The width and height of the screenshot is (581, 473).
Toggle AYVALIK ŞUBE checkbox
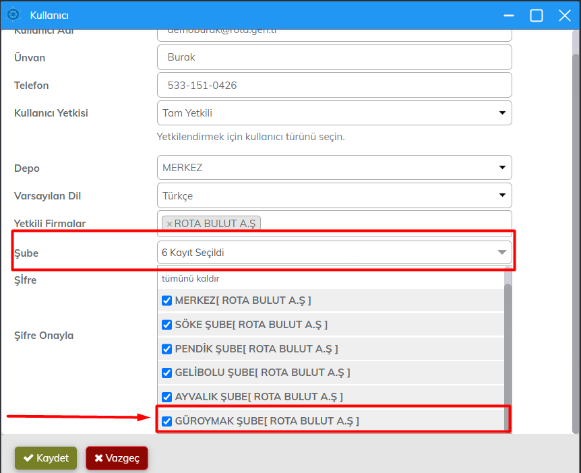pyautogui.click(x=167, y=397)
